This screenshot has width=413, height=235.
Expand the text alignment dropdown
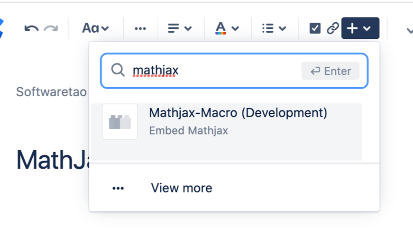(180, 28)
